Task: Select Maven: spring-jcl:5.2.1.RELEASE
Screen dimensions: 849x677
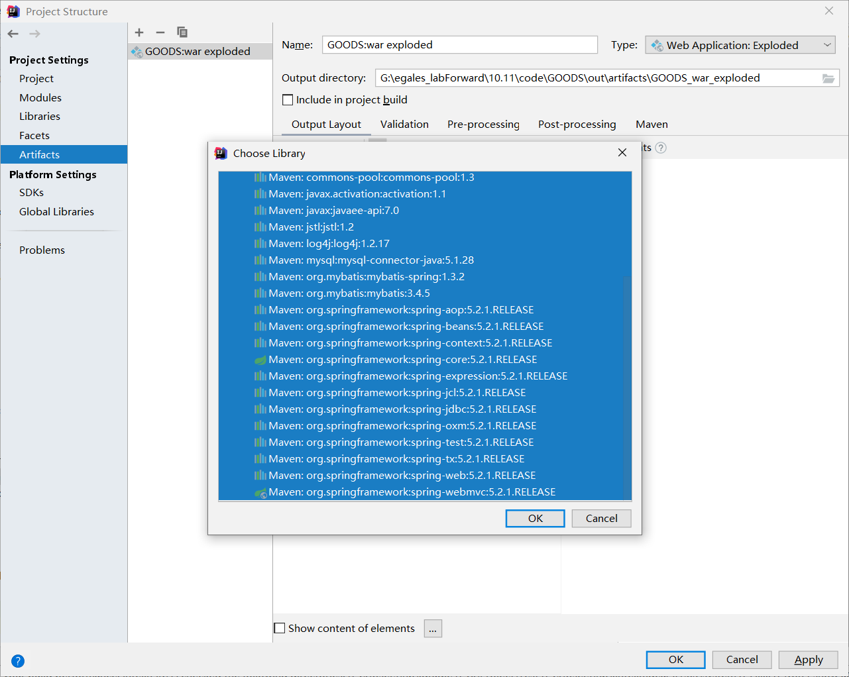Action: click(425, 393)
